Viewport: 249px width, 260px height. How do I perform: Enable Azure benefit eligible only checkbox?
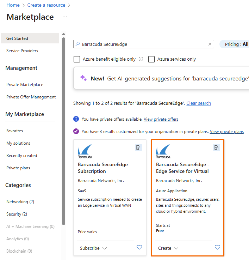[77, 59]
